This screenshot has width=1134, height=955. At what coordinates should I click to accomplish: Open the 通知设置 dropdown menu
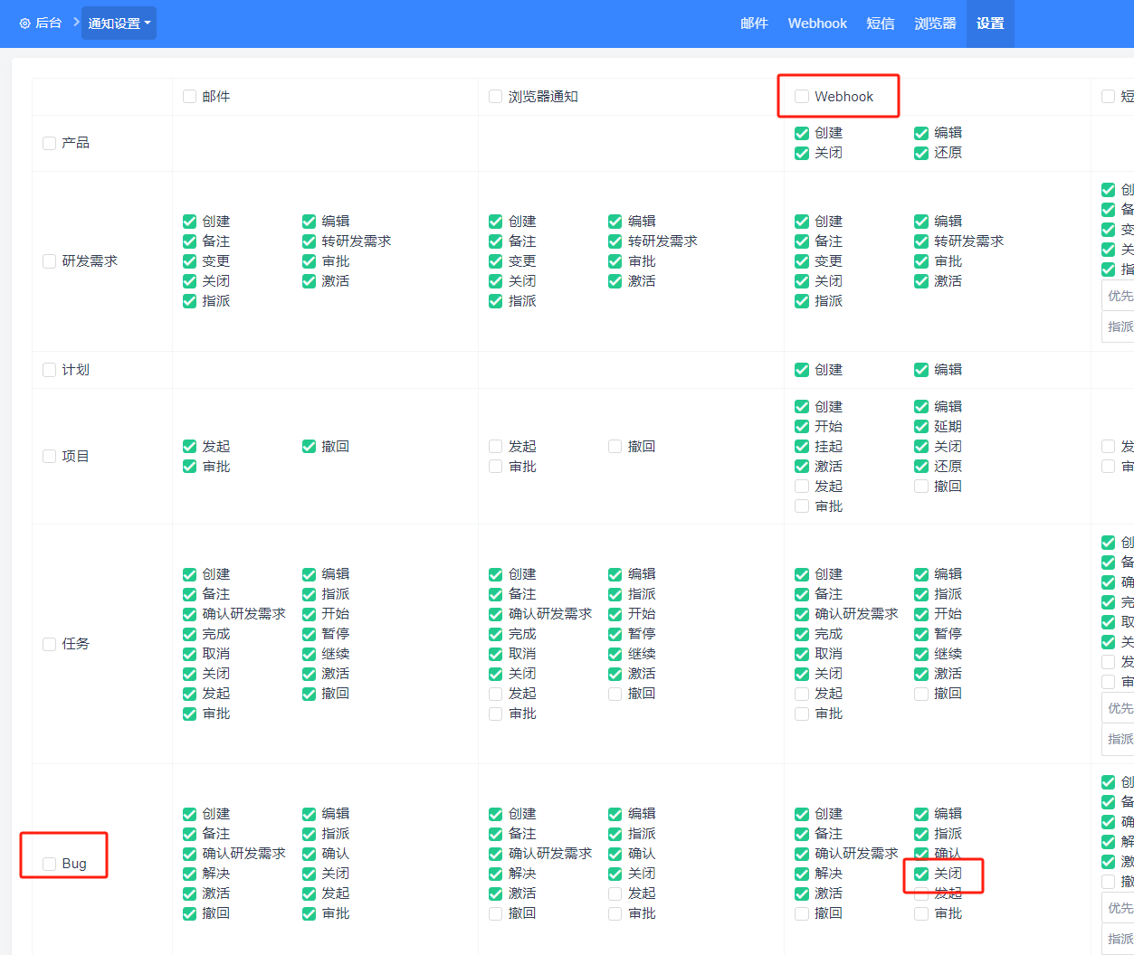[119, 24]
